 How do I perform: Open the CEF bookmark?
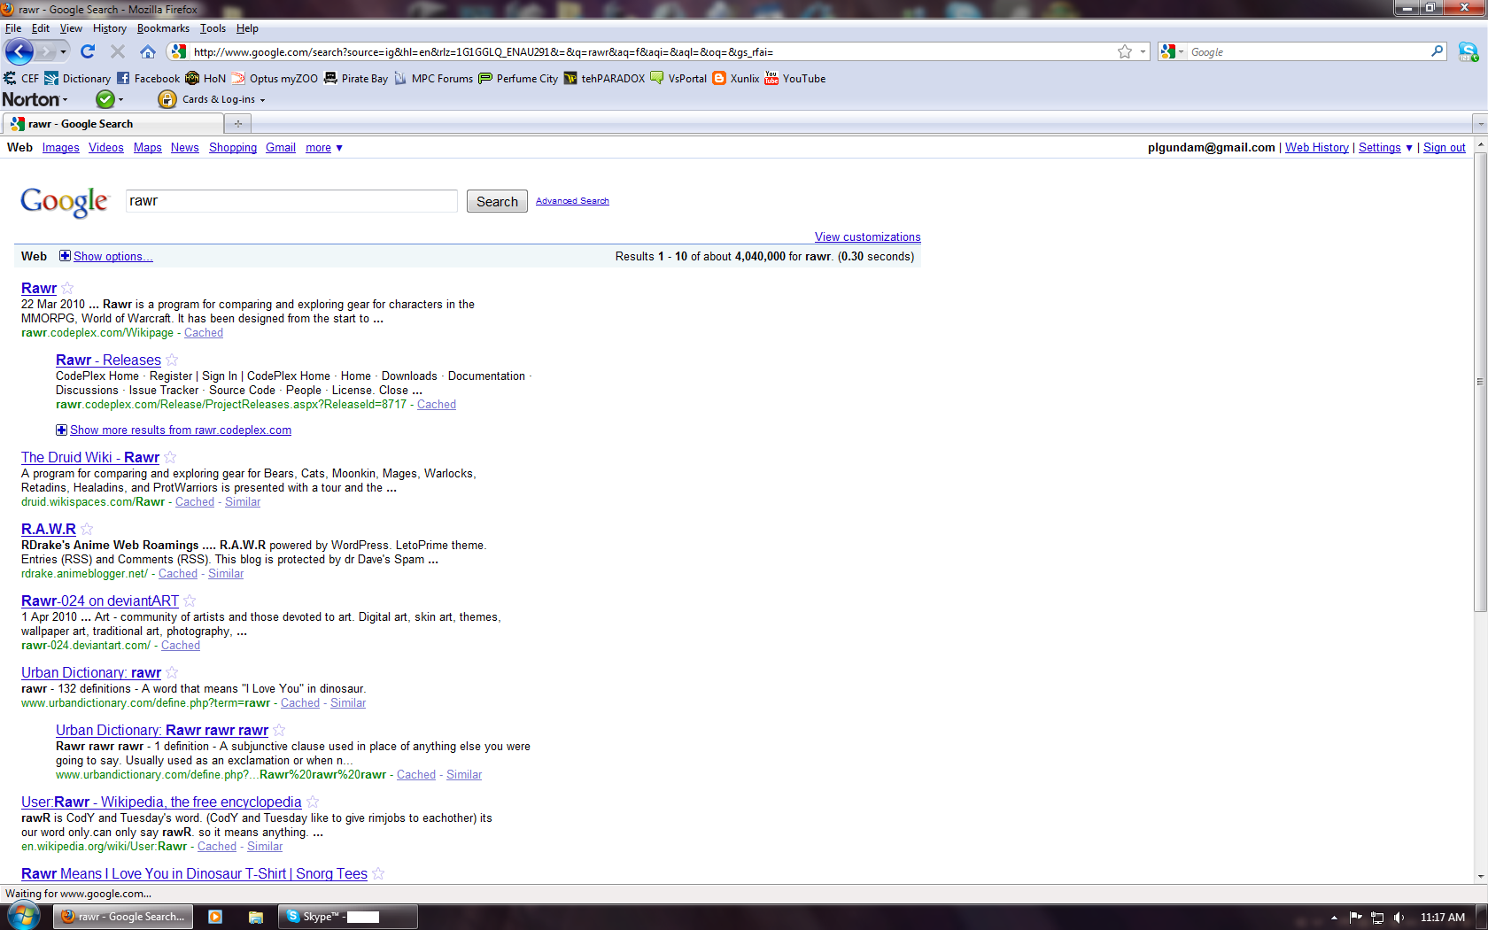(21, 78)
